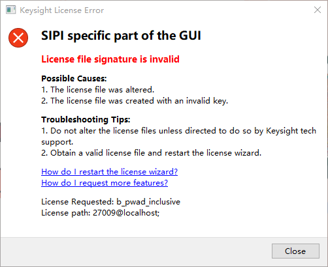The width and height of the screenshot is (328, 267).
Task: Click the Close button
Action: coord(295,251)
